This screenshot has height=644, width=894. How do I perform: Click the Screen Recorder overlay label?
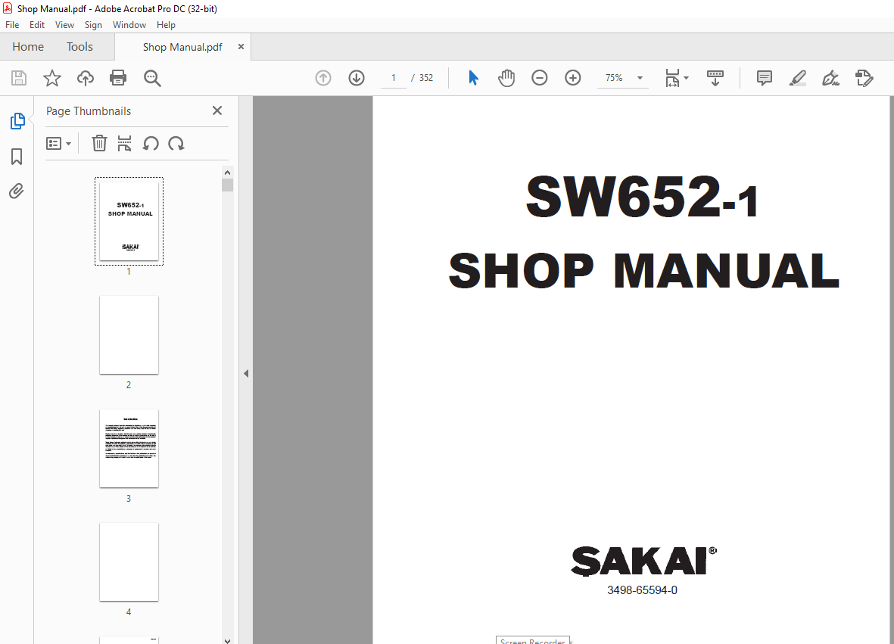[532, 640]
